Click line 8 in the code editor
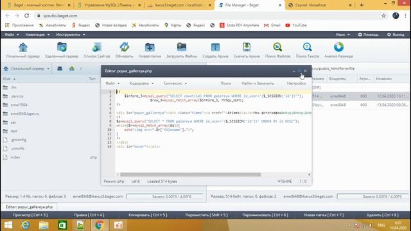 point(207,121)
